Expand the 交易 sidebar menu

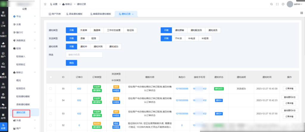click(x=24, y=24)
